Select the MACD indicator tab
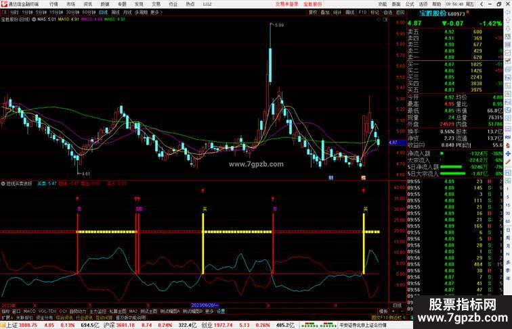Screen dimensions: 512x329 pos(29,311)
